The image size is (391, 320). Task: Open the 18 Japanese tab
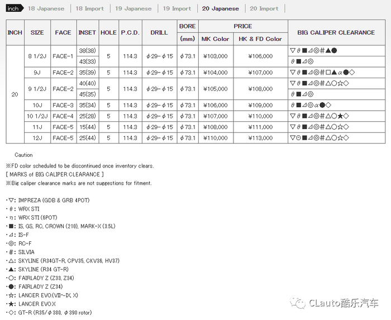click(46, 8)
